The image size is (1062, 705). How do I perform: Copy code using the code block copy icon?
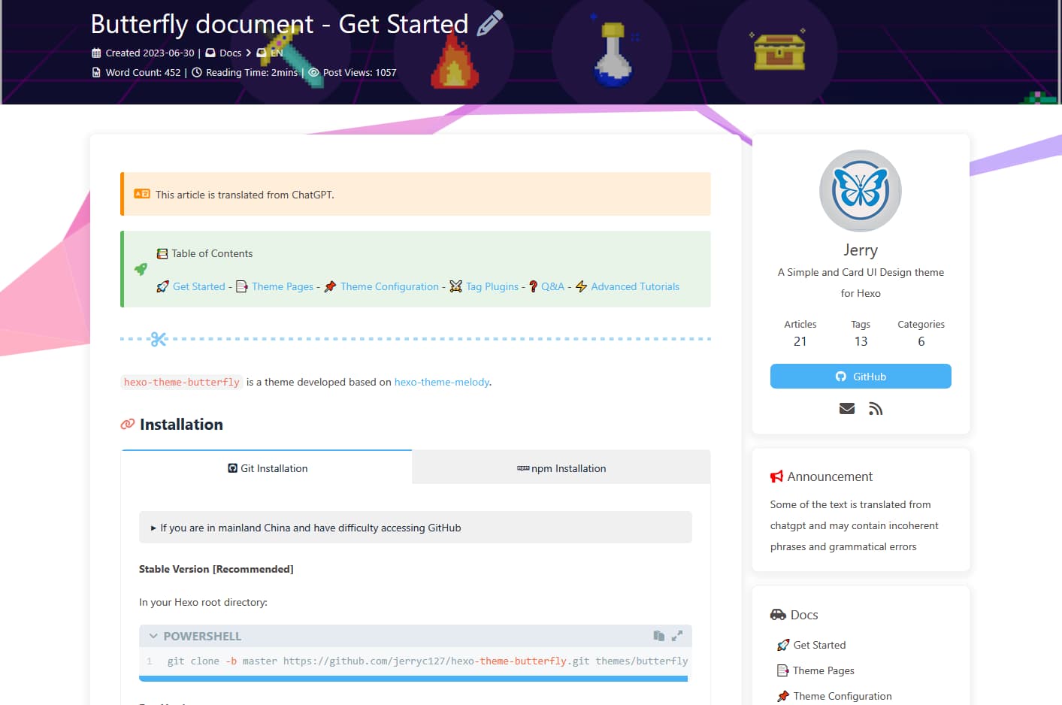[658, 636]
